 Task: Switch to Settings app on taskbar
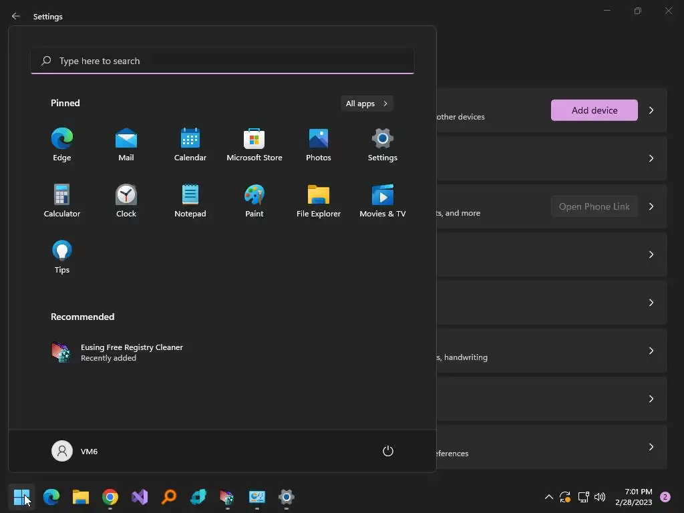(286, 497)
